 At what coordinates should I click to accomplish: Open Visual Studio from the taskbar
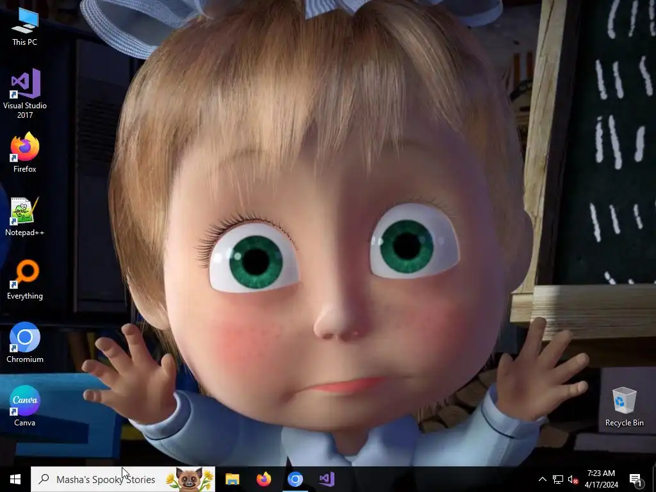coord(326,479)
